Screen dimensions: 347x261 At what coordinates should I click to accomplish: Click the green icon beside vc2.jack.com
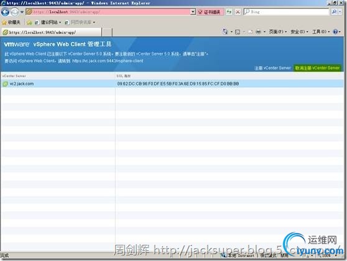coord(5,84)
